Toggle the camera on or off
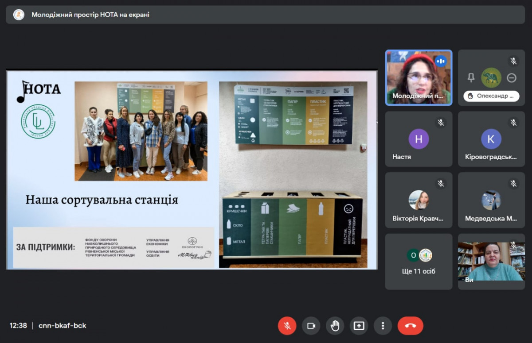Viewport: 532px width, 343px height. [311, 326]
